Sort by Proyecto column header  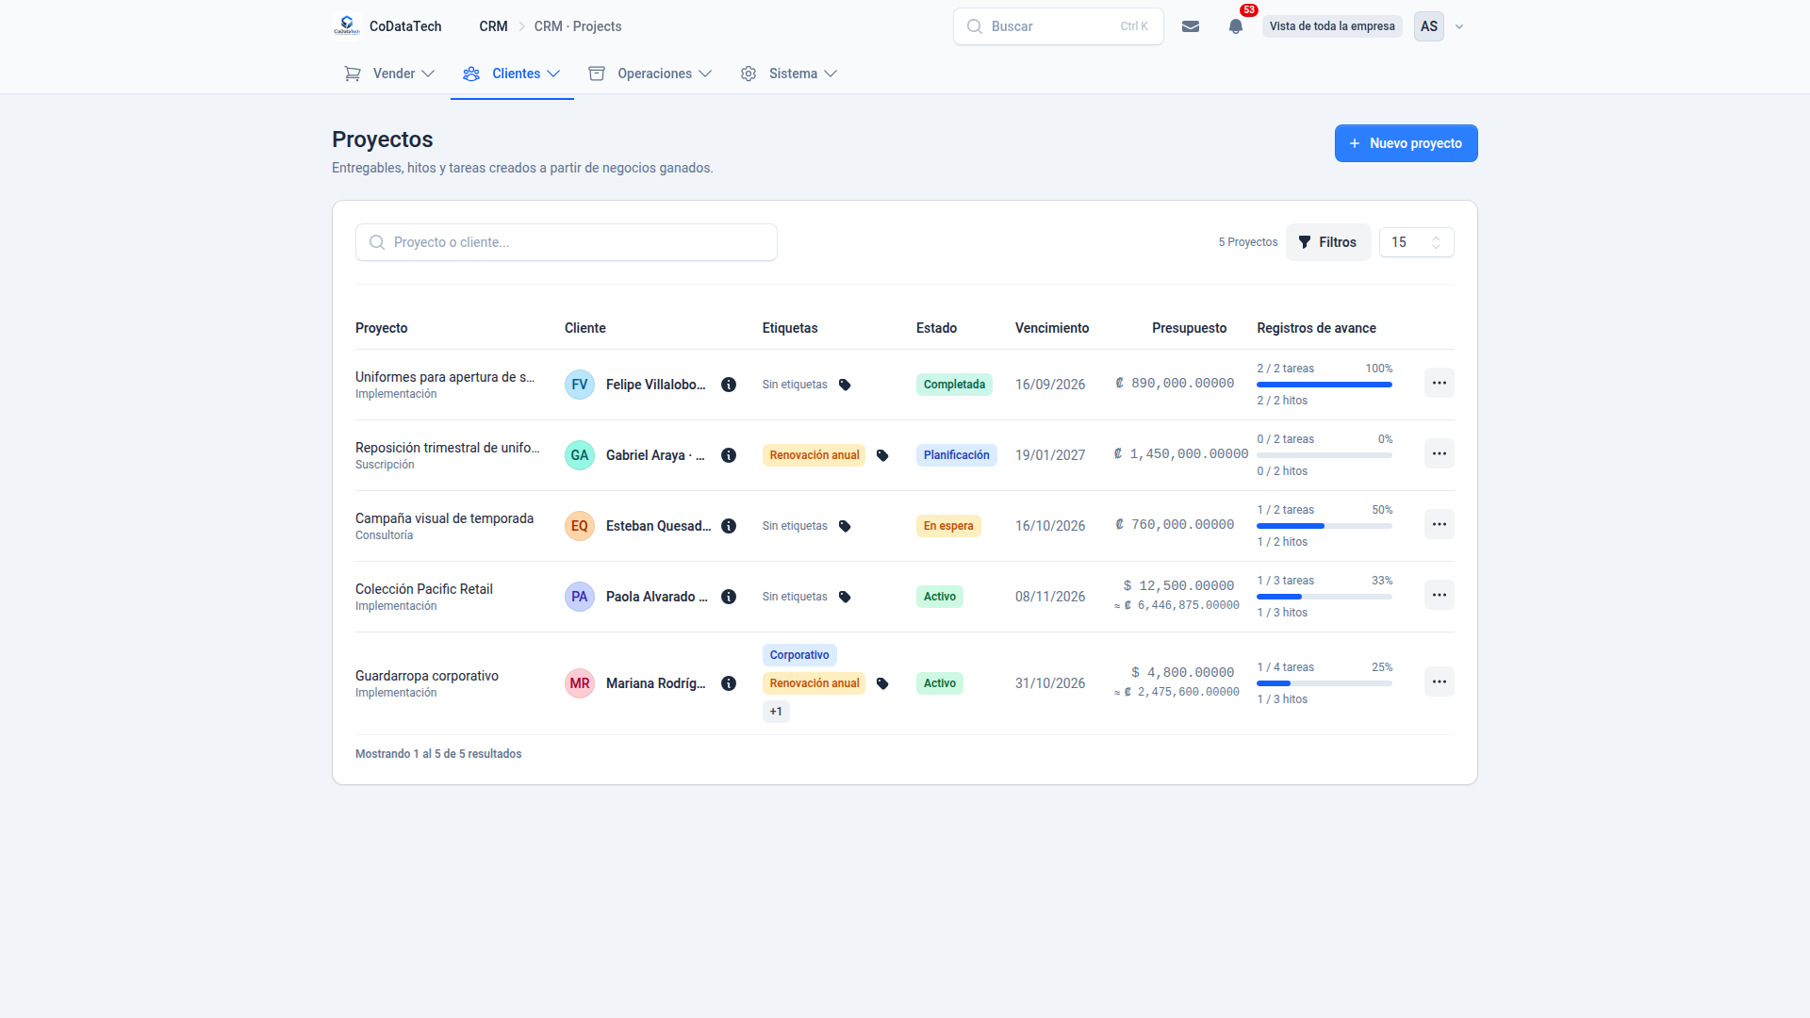pyautogui.click(x=382, y=328)
